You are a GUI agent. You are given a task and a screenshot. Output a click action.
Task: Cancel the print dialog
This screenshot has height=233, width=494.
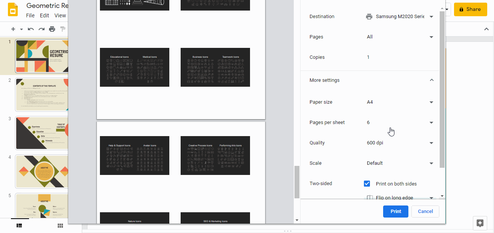[425, 212]
